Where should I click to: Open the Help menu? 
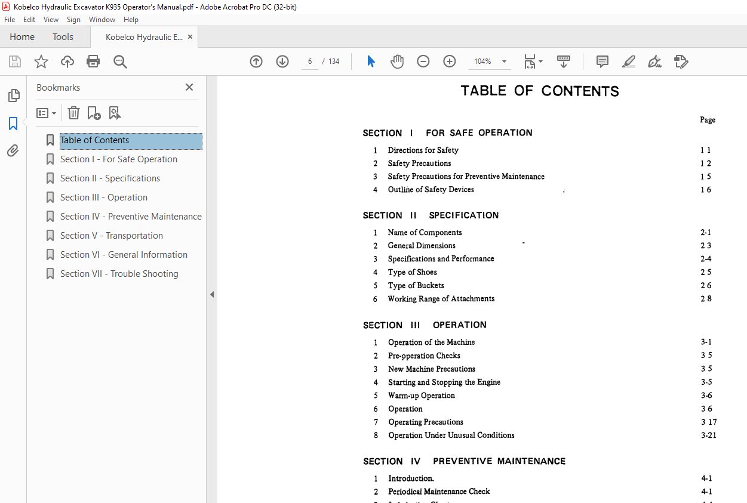[x=131, y=20]
